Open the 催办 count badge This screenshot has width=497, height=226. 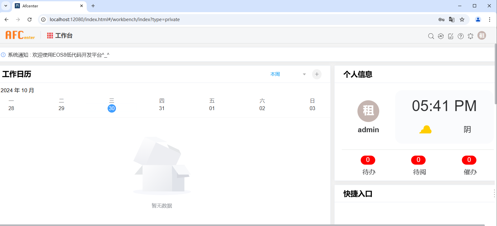[x=469, y=160]
